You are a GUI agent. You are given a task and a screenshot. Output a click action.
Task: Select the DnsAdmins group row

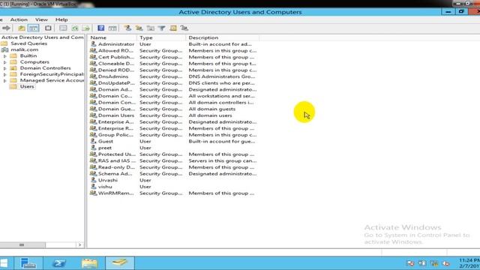point(173,76)
